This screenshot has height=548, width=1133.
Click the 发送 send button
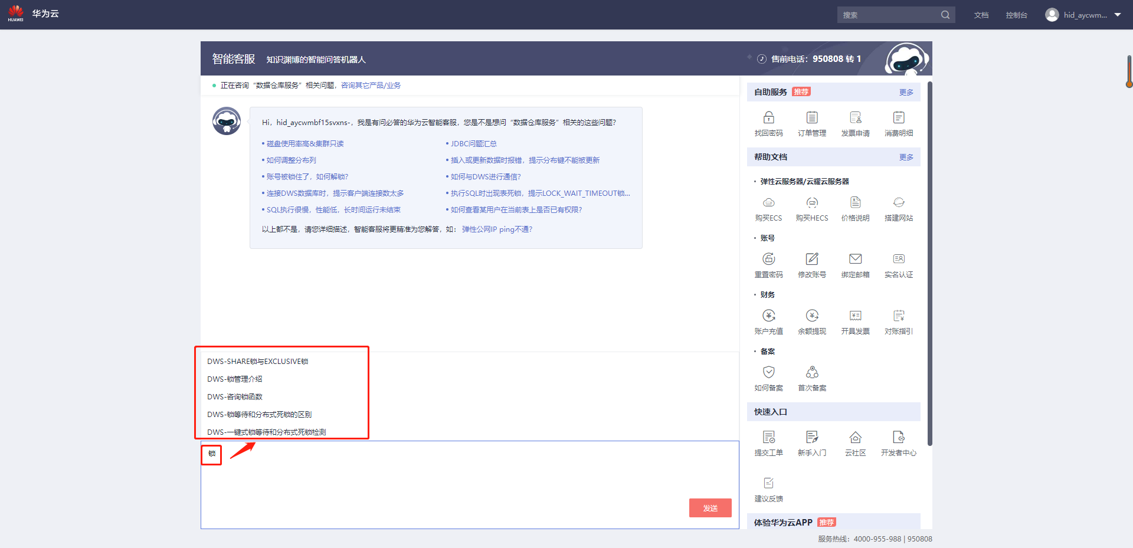coord(710,508)
